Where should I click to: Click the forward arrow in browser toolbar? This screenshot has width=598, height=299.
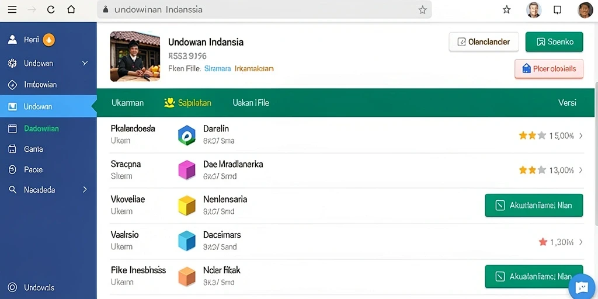click(32, 10)
